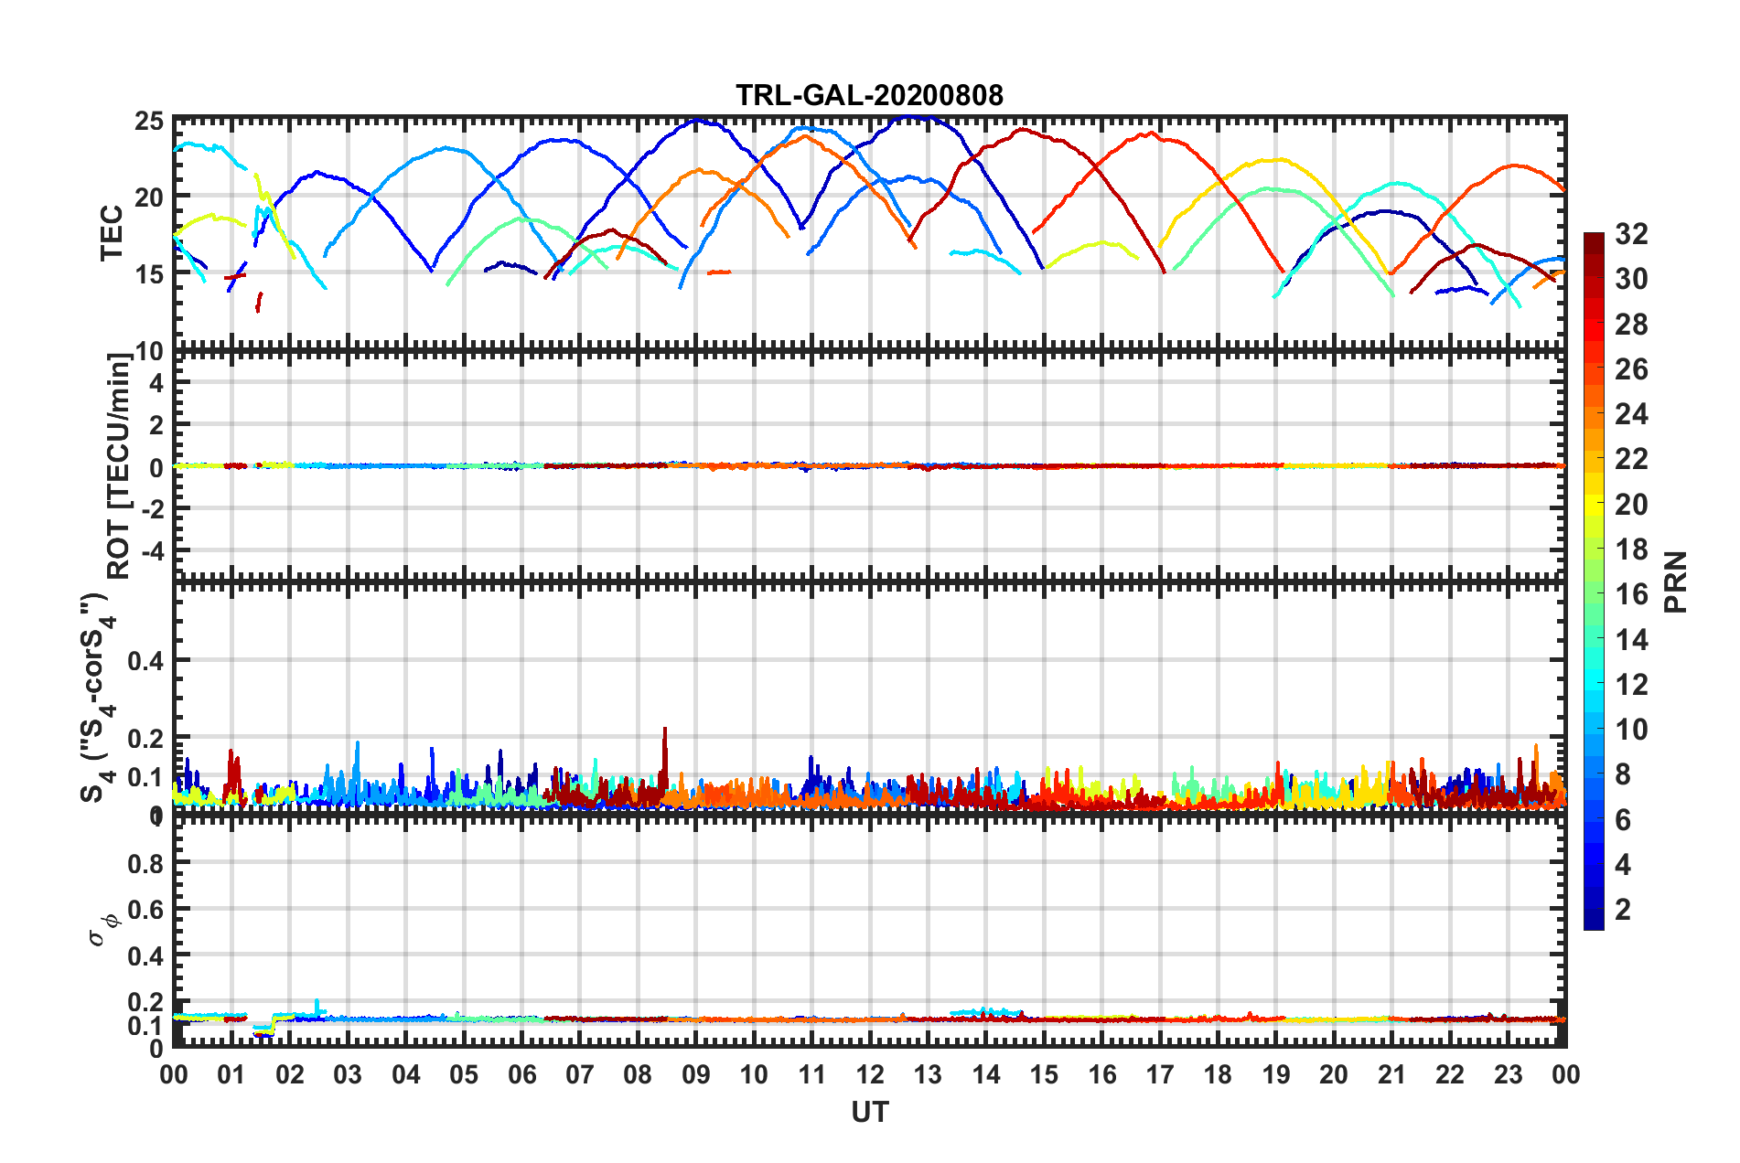Image resolution: width=1740 pixels, height=1163 pixels.
Task: Click ROT y-axis tick label 4
Action: click(x=156, y=383)
